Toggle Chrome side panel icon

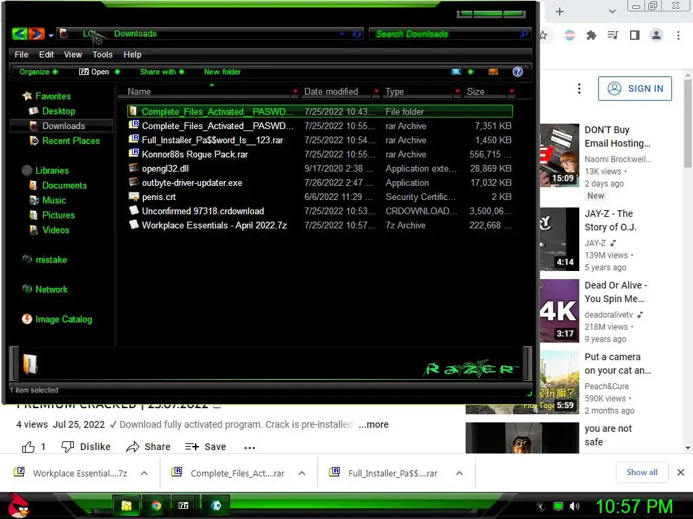(635, 35)
